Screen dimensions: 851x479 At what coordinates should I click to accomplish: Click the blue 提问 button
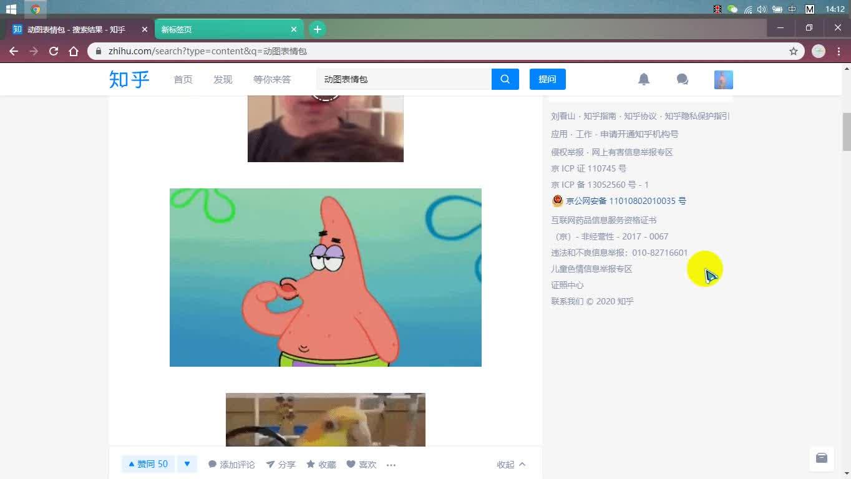coord(547,79)
